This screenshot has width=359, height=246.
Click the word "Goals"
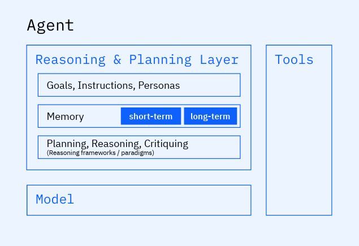click(59, 85)
